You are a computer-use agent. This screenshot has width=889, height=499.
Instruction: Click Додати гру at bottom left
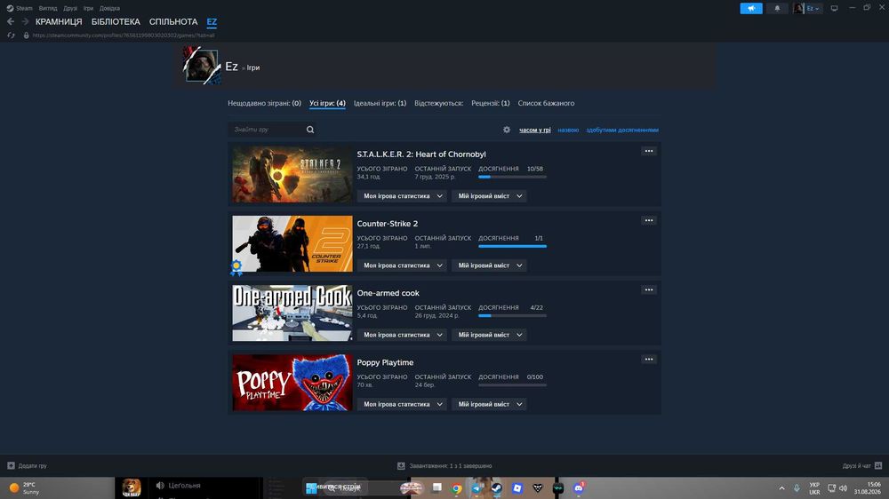28,465
